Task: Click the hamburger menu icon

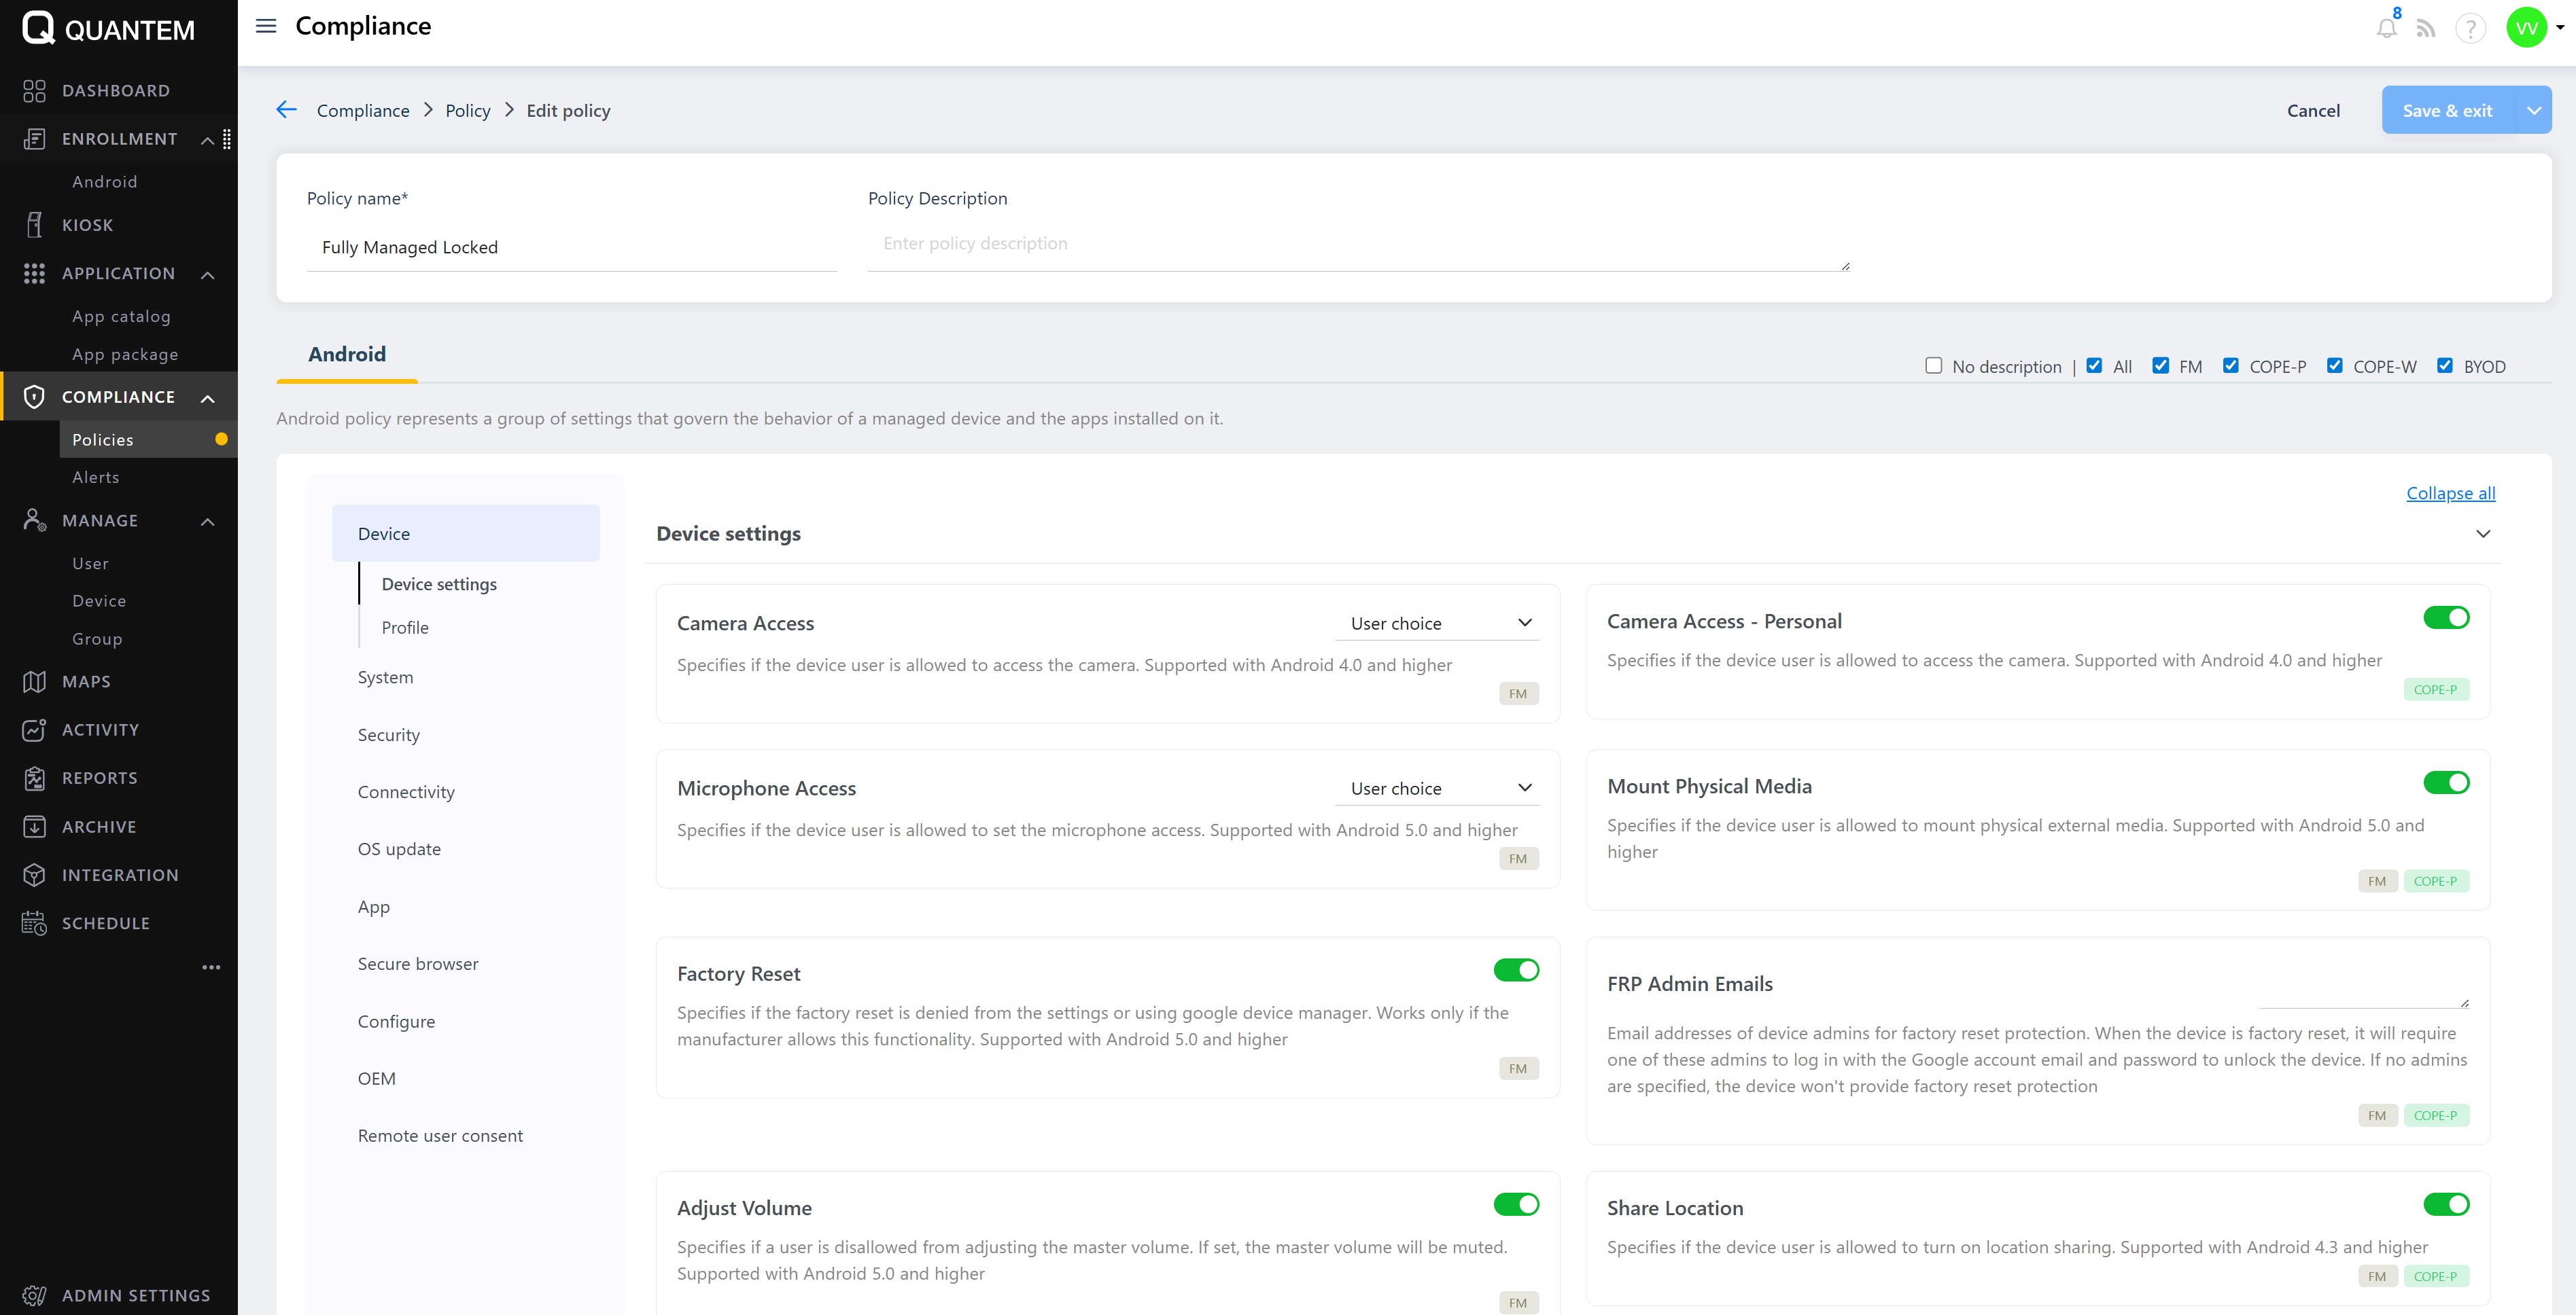Action: (266, 26)
